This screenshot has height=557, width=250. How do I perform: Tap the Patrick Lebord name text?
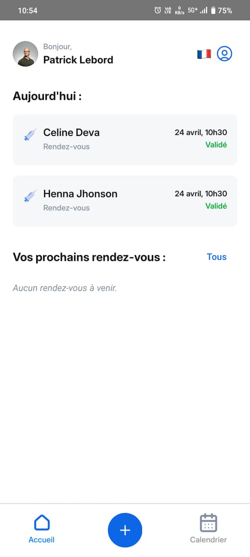point(78,60)
